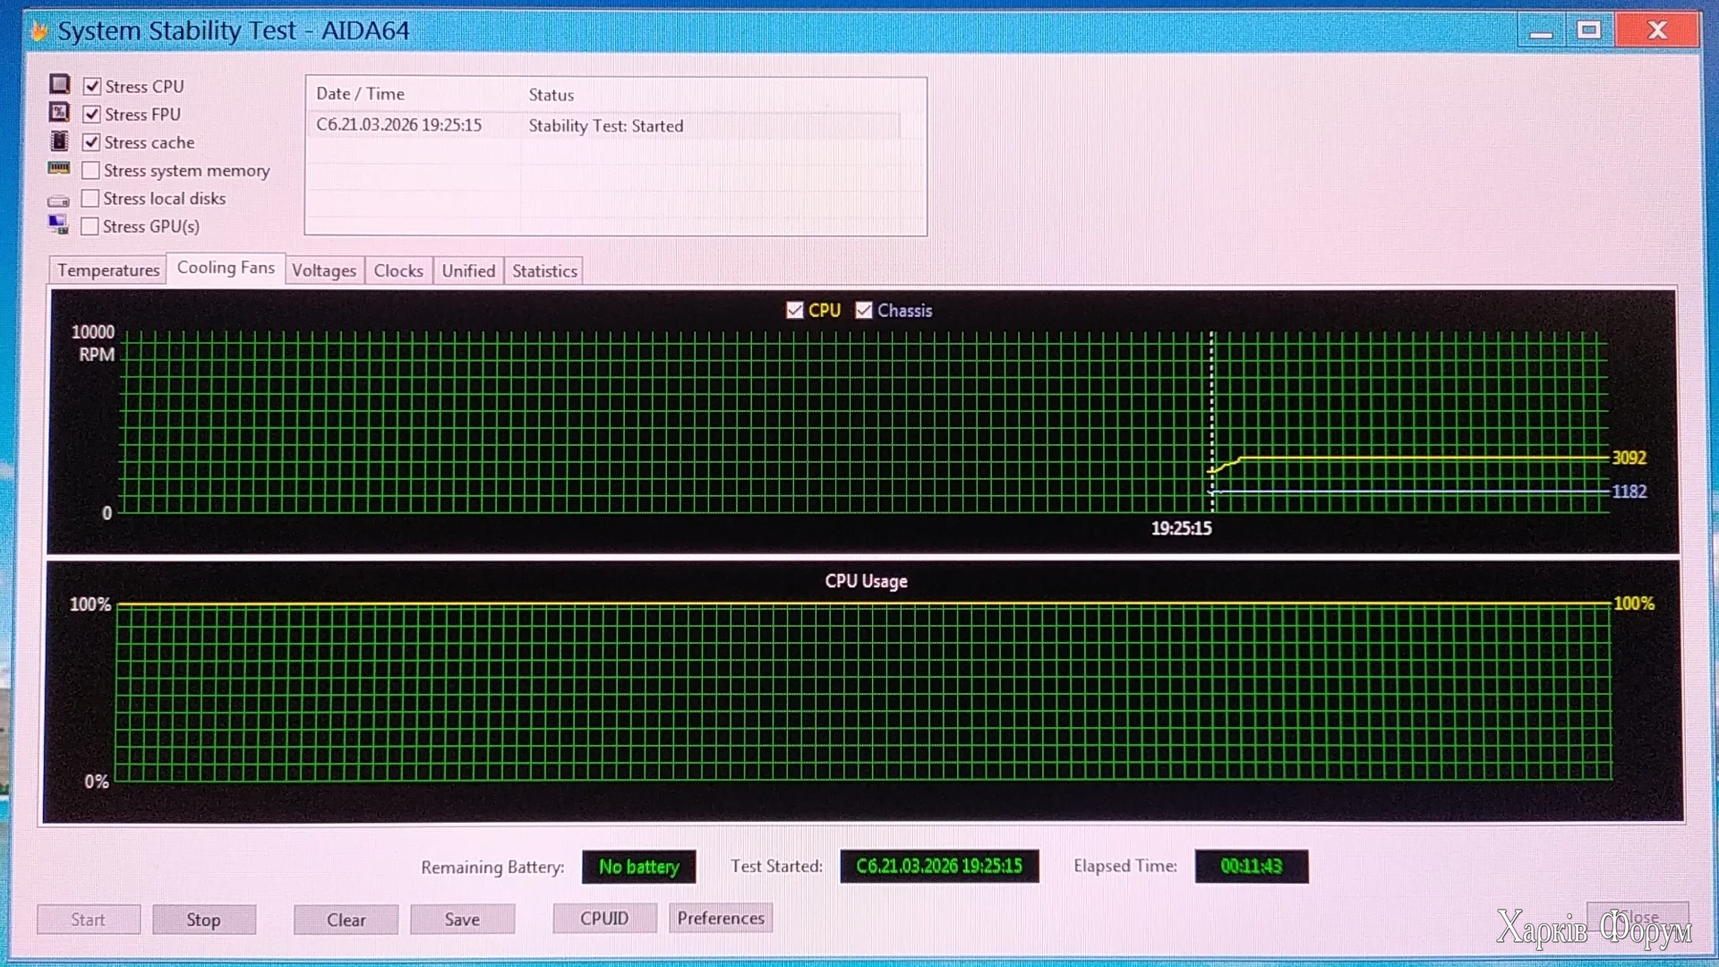Click the monitor icon beside Stress GPU(s)
This screenshot has height=967, width=1719.
click(x=58, y=225)
